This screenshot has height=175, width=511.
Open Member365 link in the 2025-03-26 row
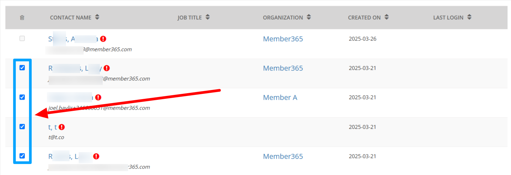[x=283, y=39]
